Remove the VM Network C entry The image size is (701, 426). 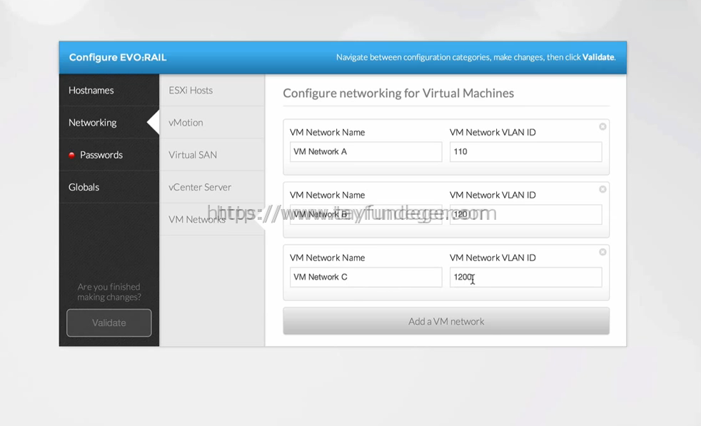click(602, 252)
